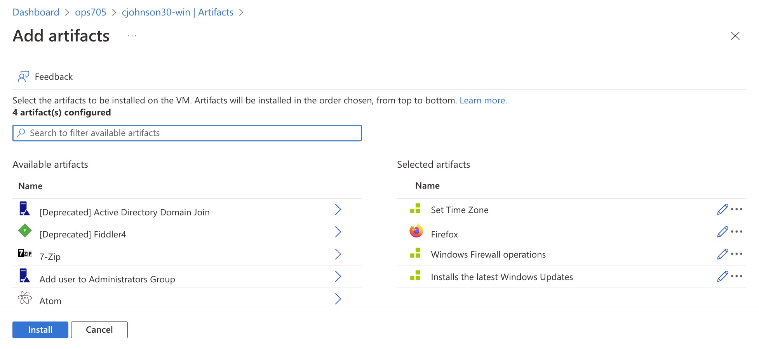Click the Firefox artifact icon
Image resolution: width=759 pixels, height=349 pixels.
[x=416, y=231]
